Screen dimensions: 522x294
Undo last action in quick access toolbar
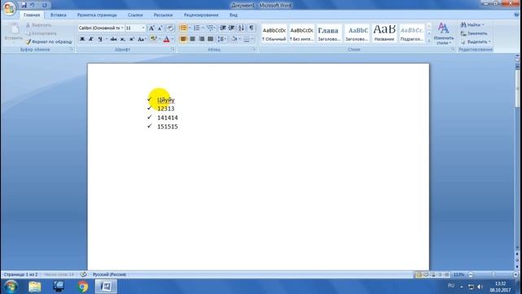pos(33,6)
